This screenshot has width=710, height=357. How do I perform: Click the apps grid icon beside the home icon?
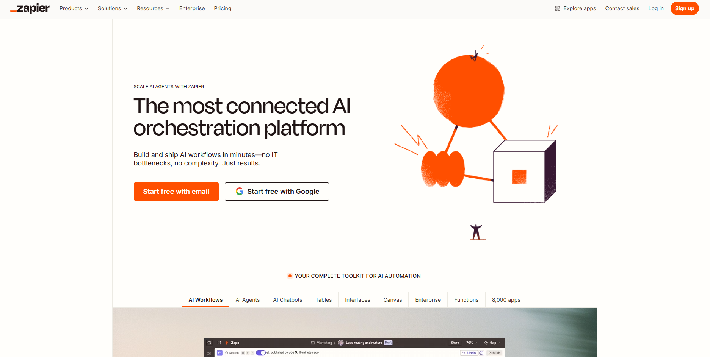pyautogui.click(x=219, y=343)
